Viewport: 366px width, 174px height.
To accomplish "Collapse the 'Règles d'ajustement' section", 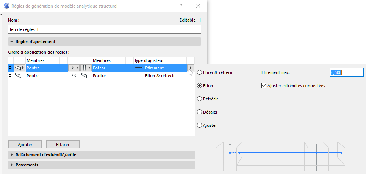I will tap(12, 42).
